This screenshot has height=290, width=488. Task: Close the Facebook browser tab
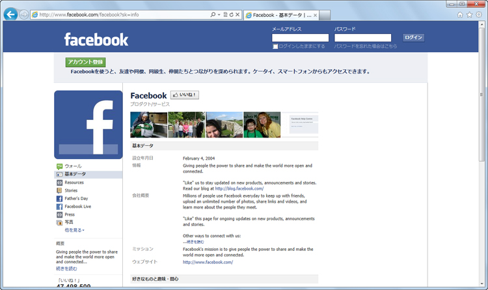(x=316, y=15)
